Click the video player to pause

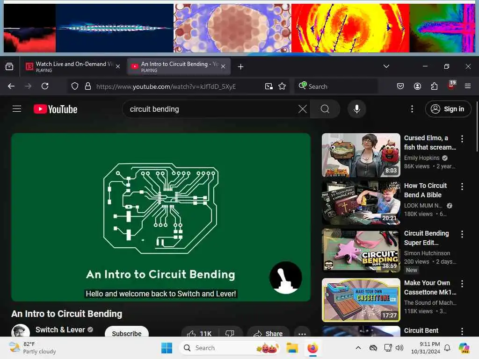tap(161, 217)
